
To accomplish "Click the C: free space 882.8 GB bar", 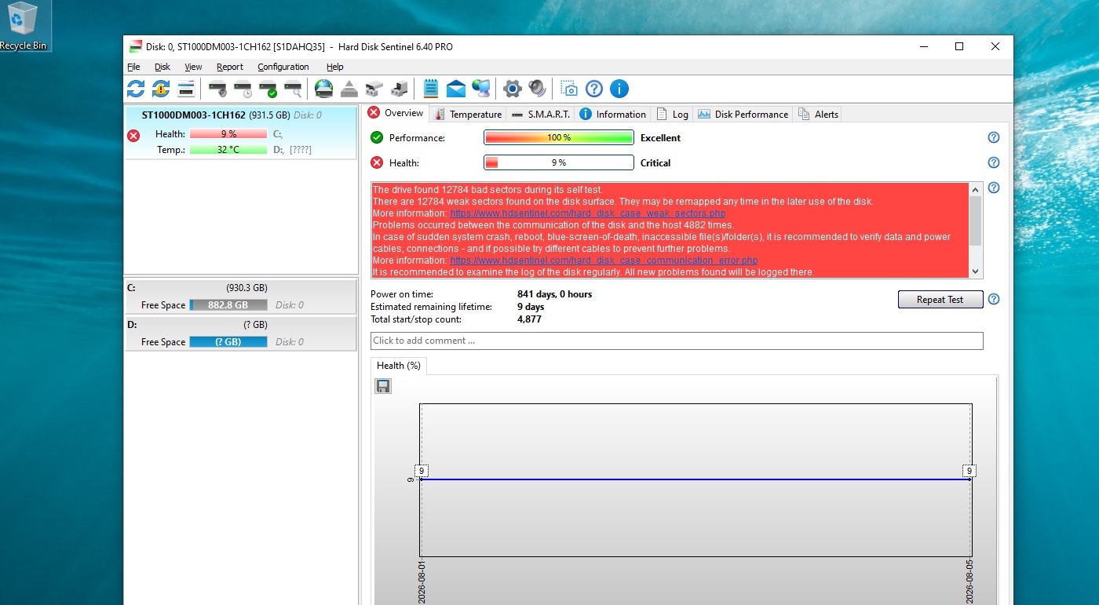I will (x=228, y=305).
